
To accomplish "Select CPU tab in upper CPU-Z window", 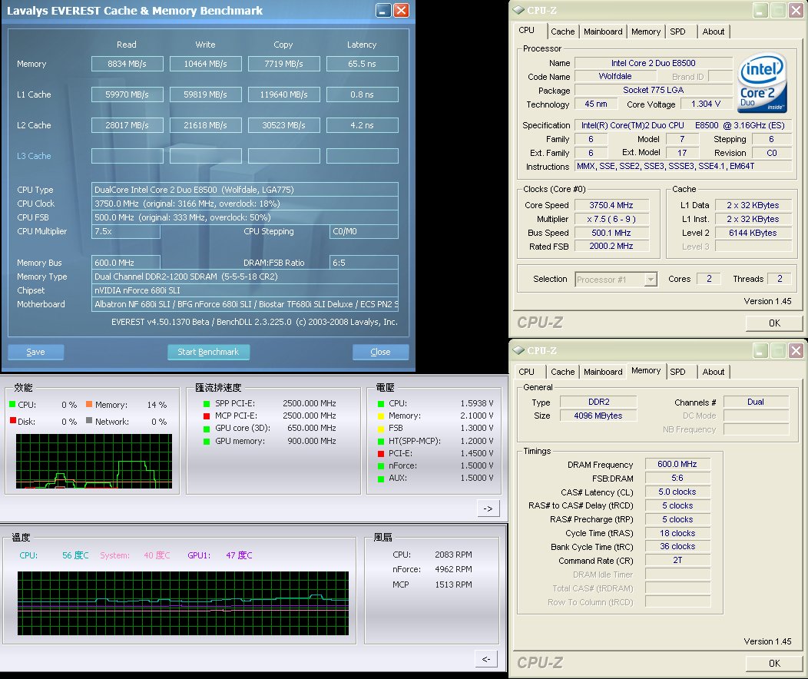I will tap(527, 31).
